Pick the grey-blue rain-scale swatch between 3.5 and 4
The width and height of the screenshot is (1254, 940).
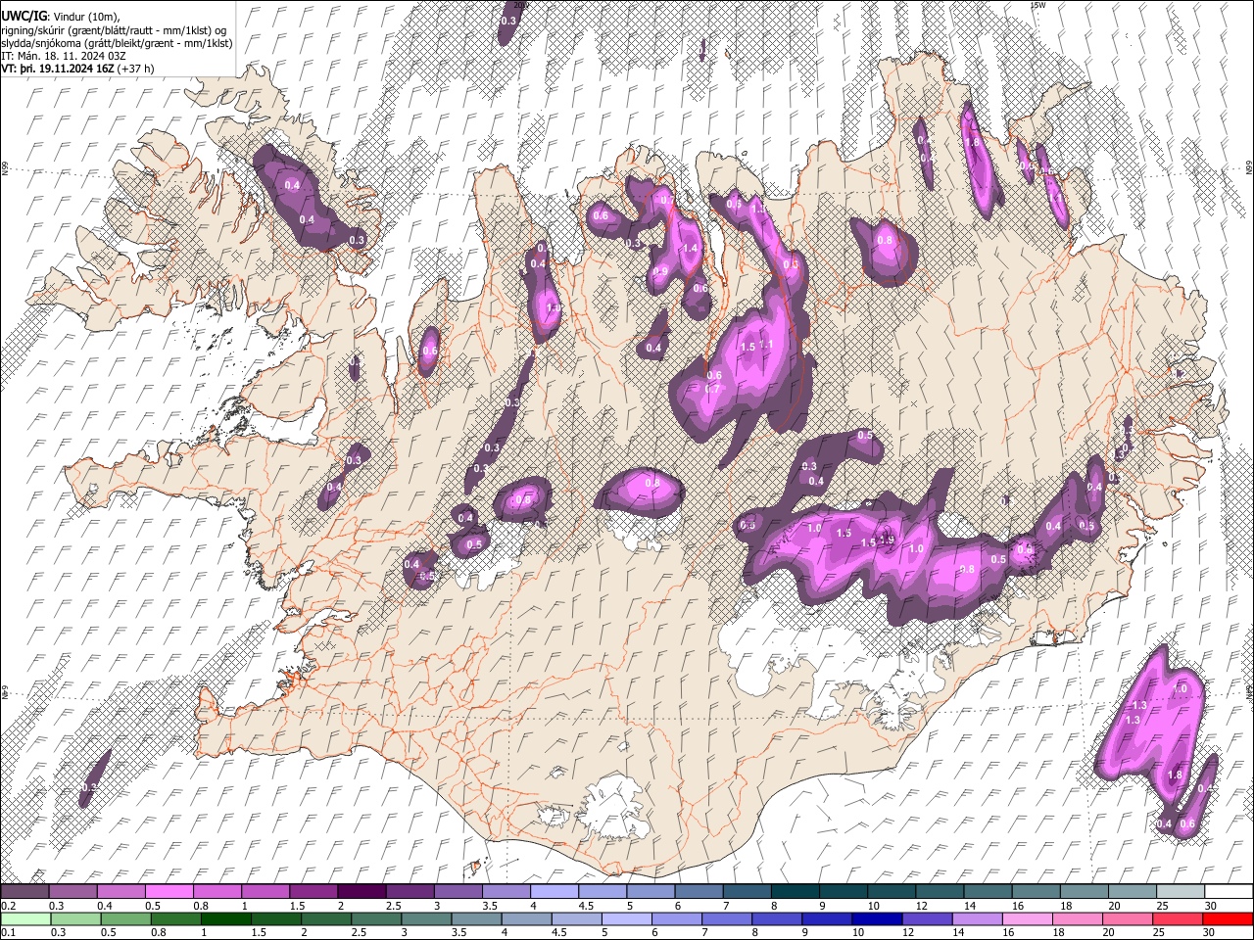(x=476, y=918)
